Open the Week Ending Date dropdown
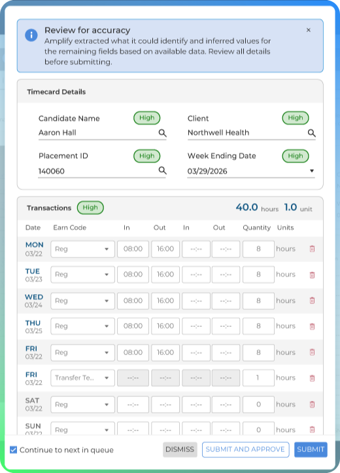Viewport: 340px width, 473px height. 312,171
